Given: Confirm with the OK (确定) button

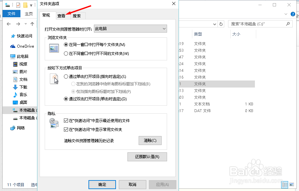Looking at the screenshot, I should [102, 185].
